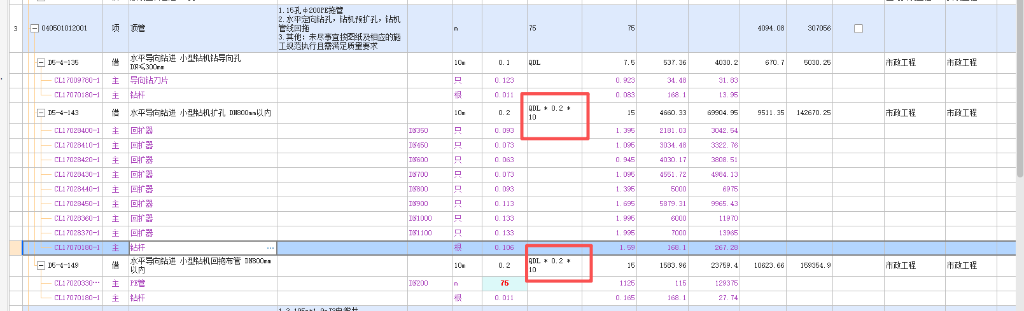The image size is (1024, 311).
Task: Tick the checkbox in the 顶管 row
Action: [859, 29]
